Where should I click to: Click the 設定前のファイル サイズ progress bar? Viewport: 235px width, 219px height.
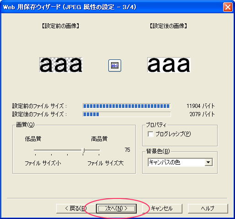[x=127, y=106]
